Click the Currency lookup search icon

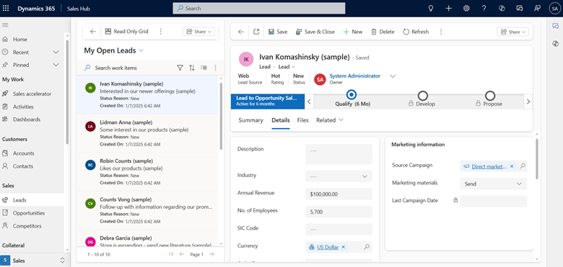pos(367,247)
